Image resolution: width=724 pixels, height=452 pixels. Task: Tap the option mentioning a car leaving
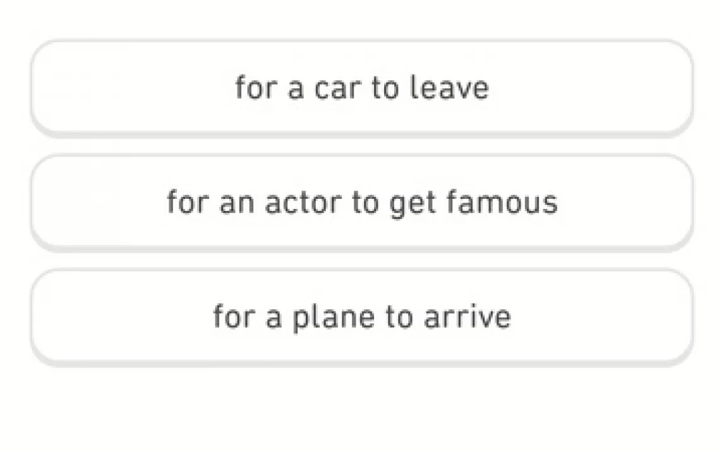[361, 87]
